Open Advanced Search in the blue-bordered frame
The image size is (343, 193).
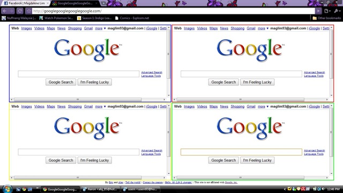tap(152, 72)
